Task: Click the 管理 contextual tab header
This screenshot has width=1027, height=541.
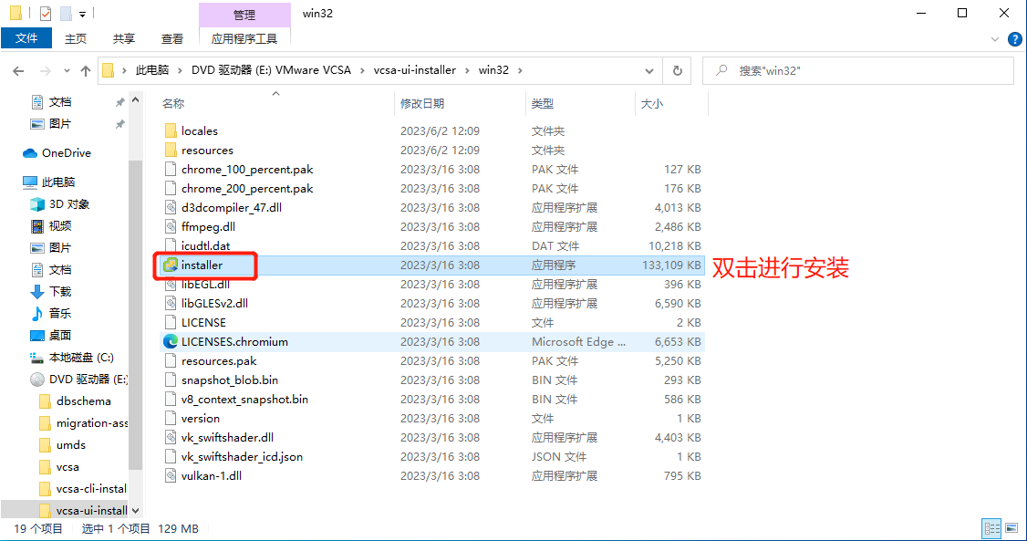Action: tap(244, 15)
